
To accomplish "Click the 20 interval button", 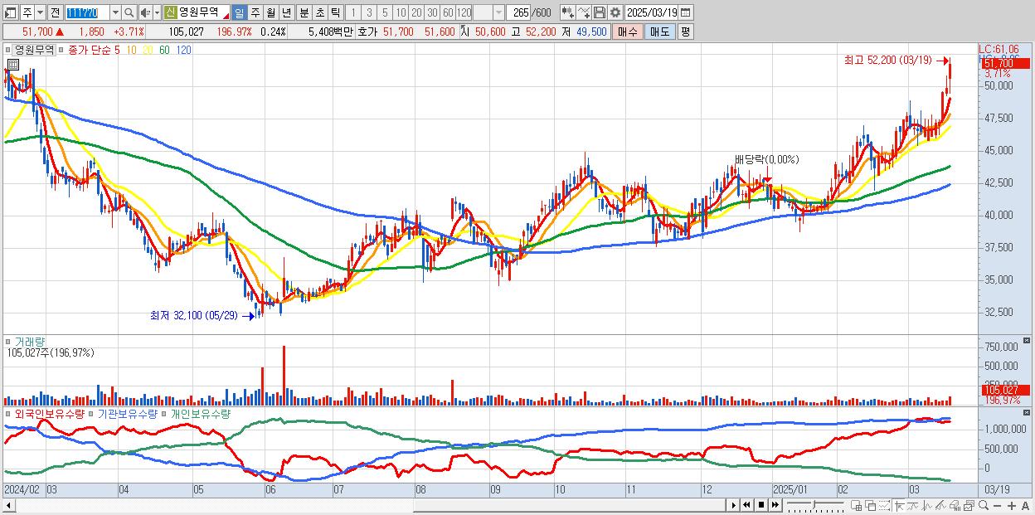I will (416, 12).
